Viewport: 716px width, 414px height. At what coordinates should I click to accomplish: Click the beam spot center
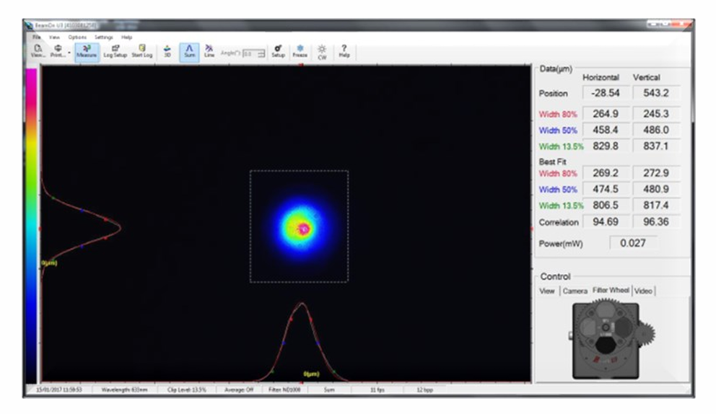(302, 228)
